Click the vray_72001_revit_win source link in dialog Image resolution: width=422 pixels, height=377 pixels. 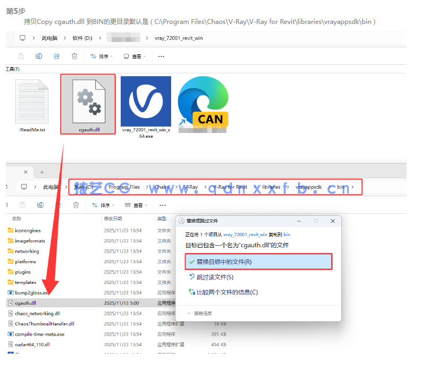coord(245,234)
